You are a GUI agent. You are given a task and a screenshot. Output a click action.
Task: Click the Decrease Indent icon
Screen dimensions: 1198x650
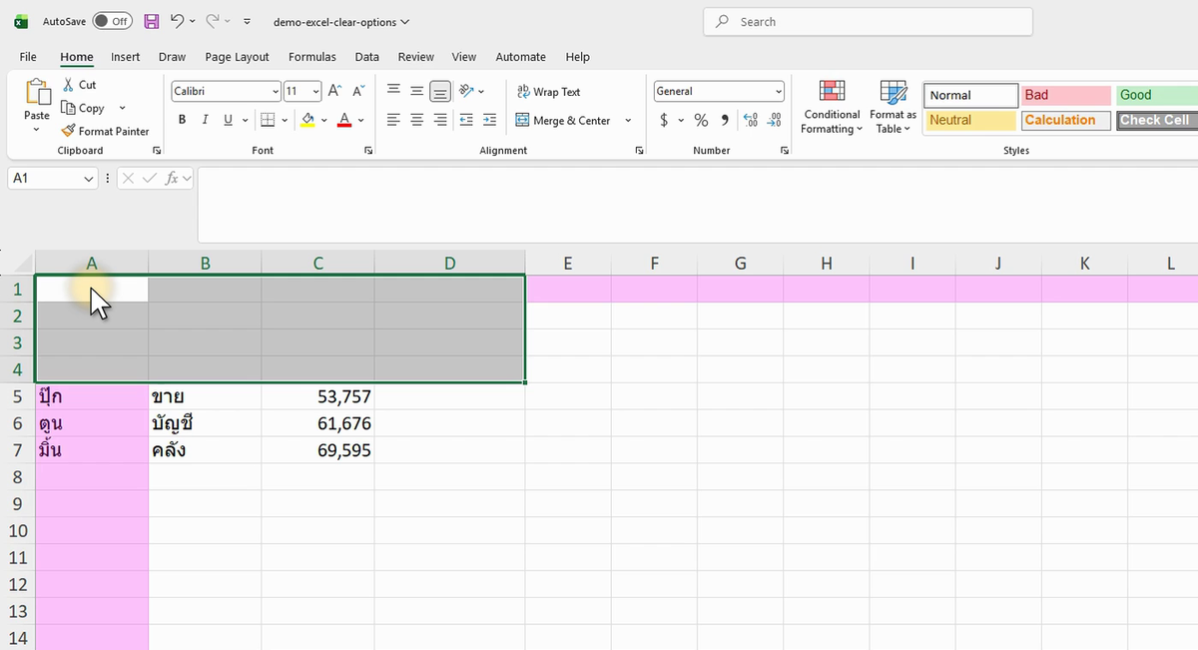(x=466, y=120)
